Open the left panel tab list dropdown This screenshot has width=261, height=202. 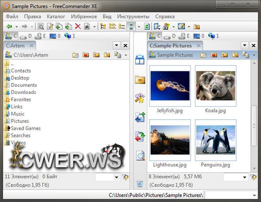[116, 45]
